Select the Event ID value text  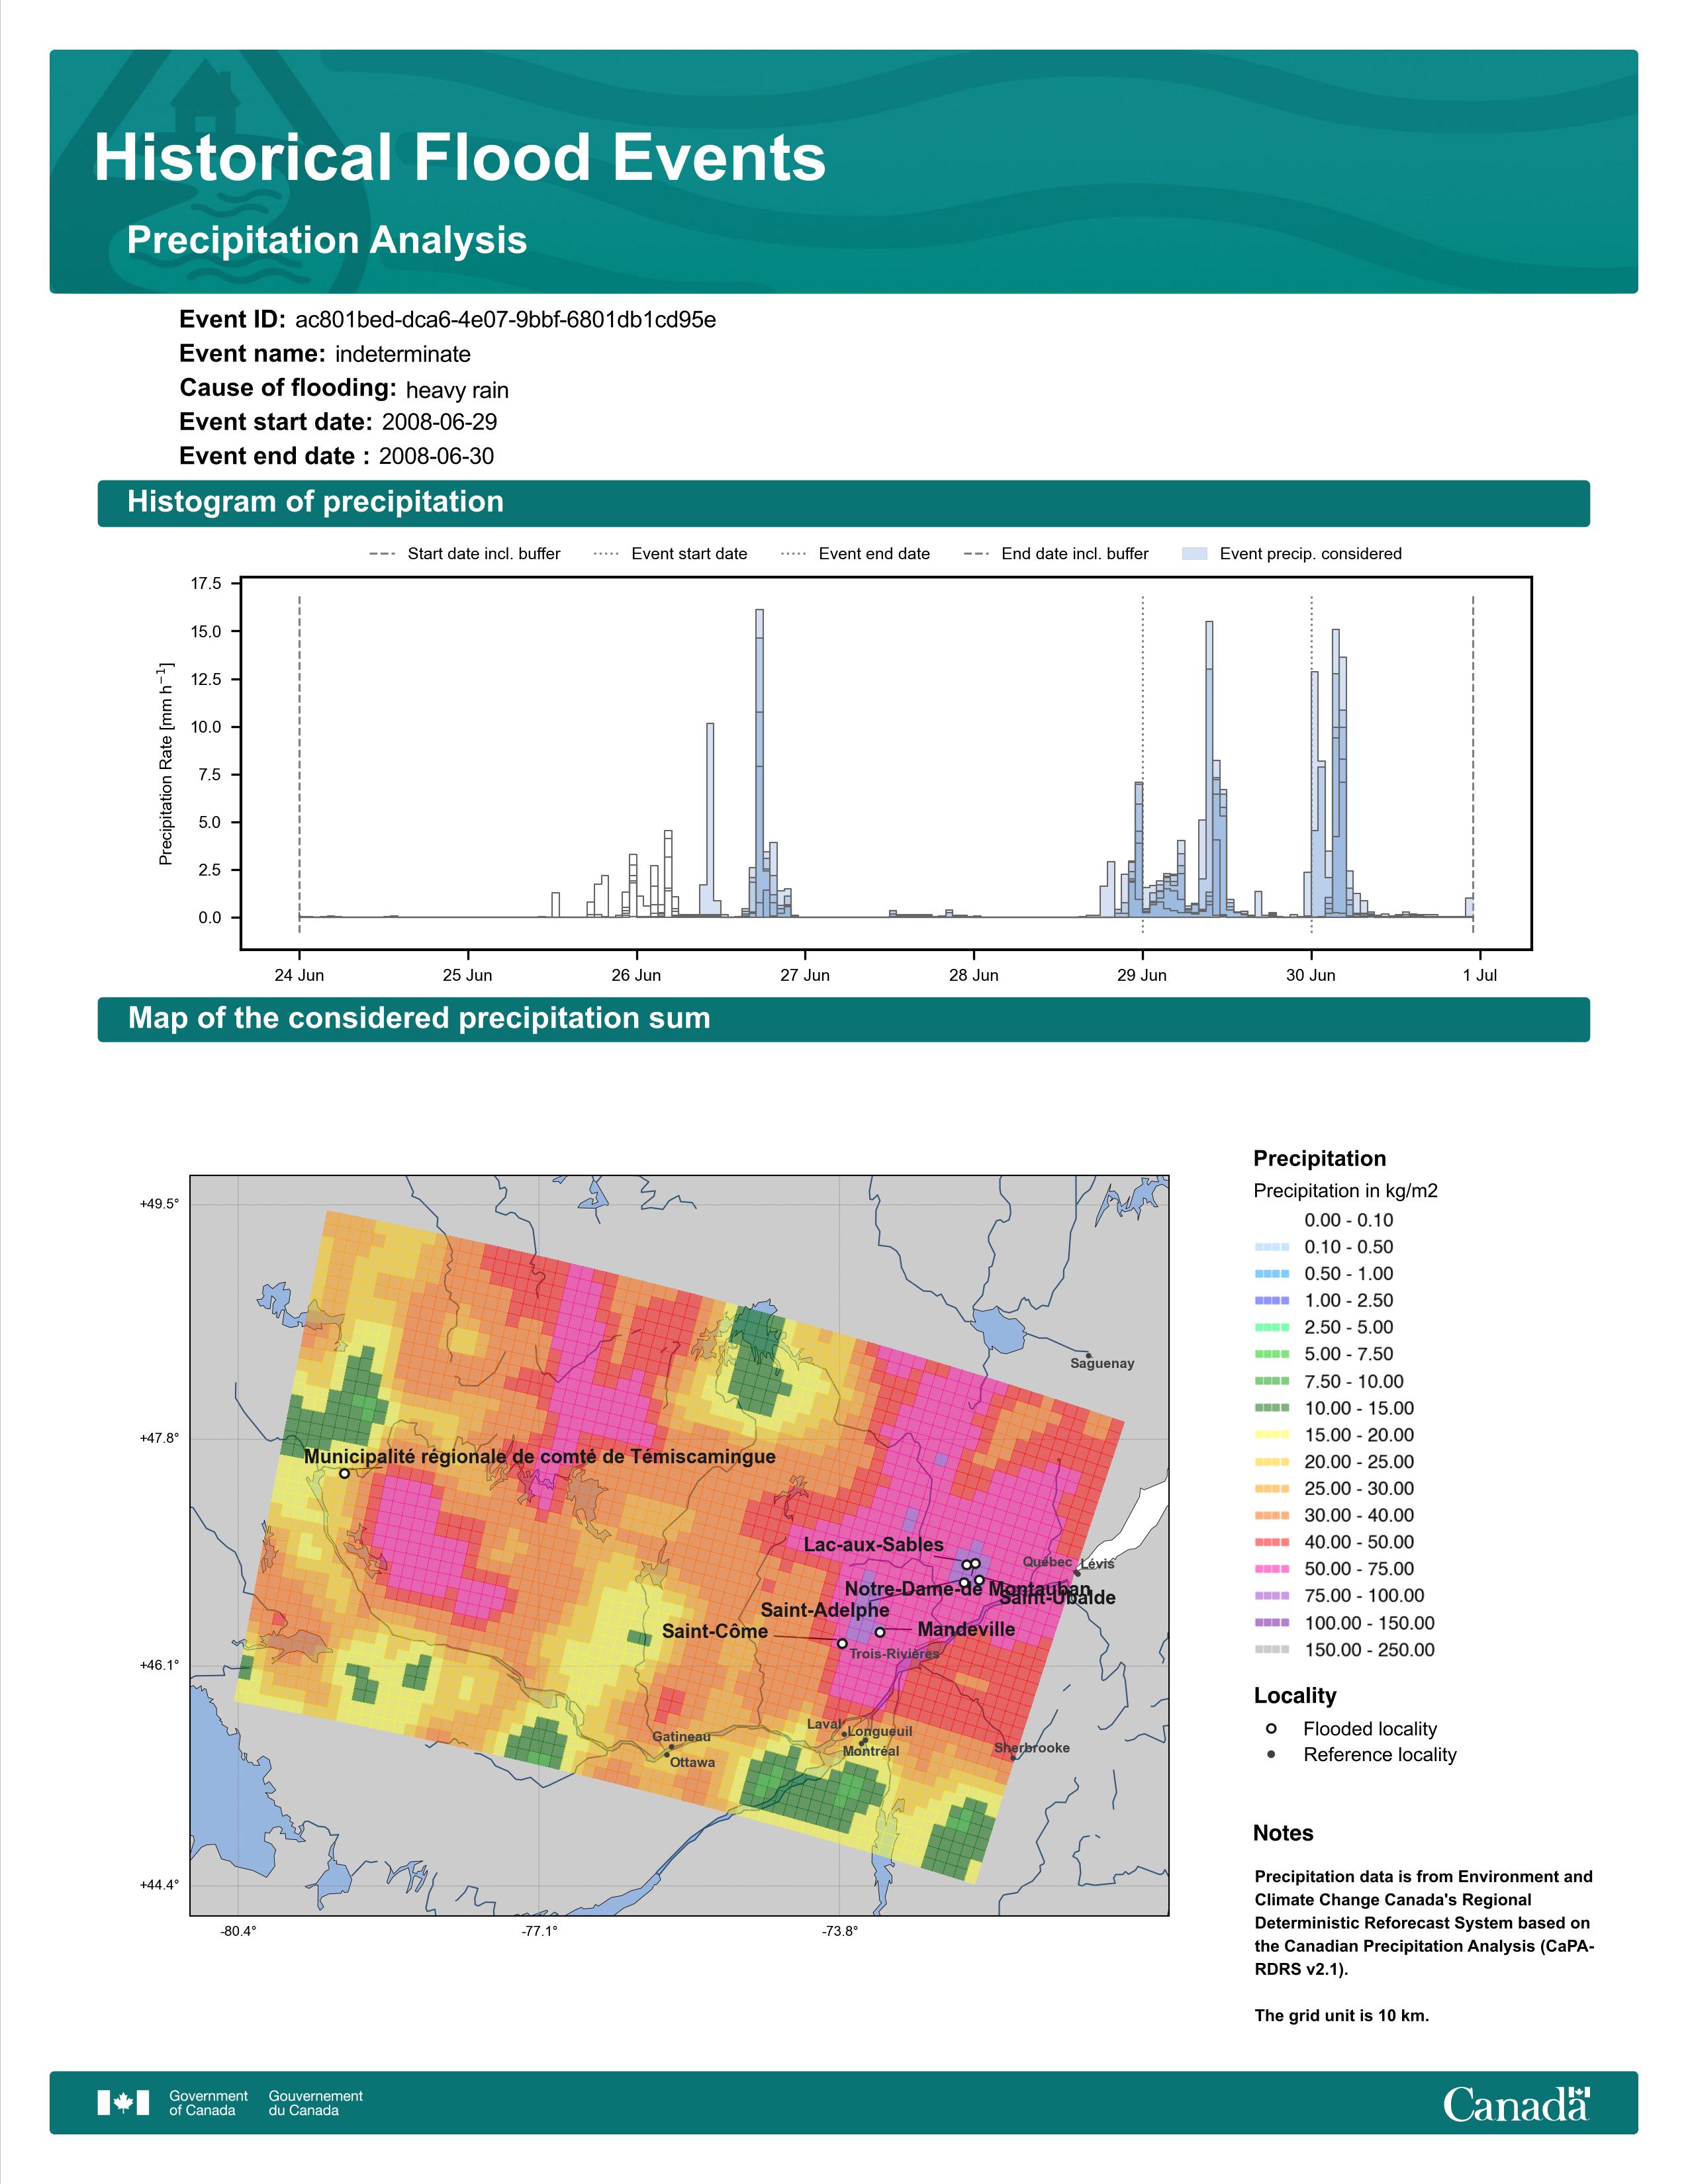pos(505,320)
